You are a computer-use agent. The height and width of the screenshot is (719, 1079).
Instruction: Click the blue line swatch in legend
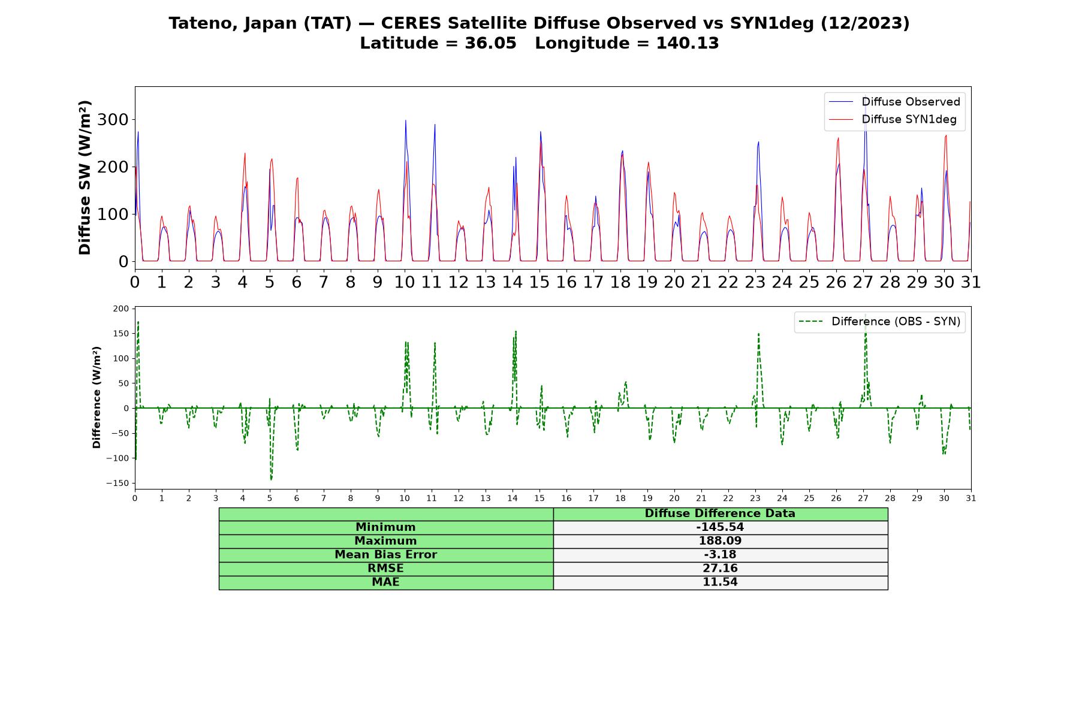coord(841,102)
